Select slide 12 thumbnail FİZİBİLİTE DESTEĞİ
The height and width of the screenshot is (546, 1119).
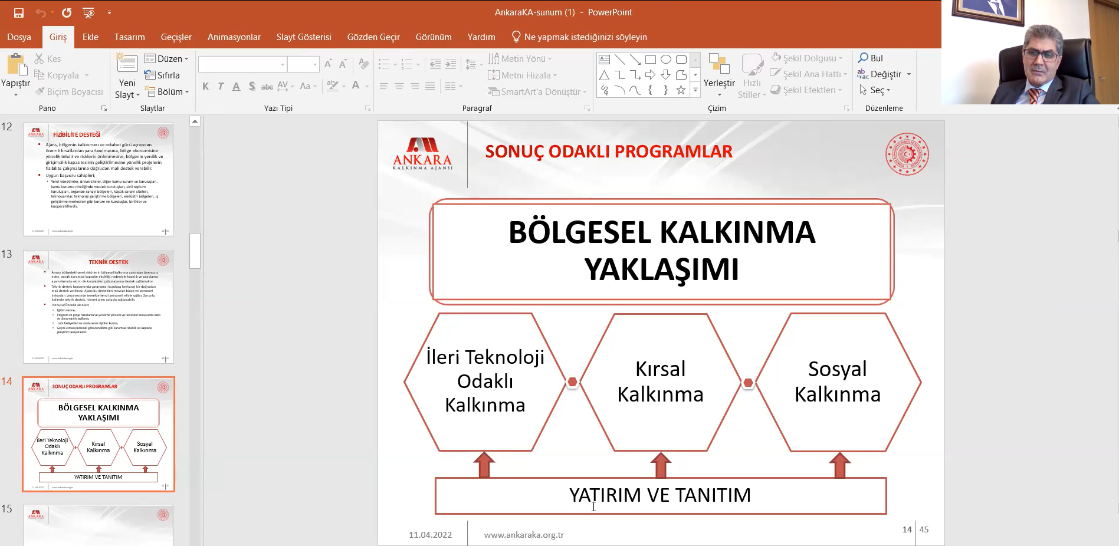click(98, 180)
